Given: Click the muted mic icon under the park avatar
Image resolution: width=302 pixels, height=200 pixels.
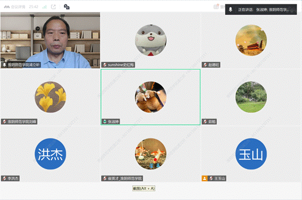Looking at the screenshot, I should (x=205, y=122).
